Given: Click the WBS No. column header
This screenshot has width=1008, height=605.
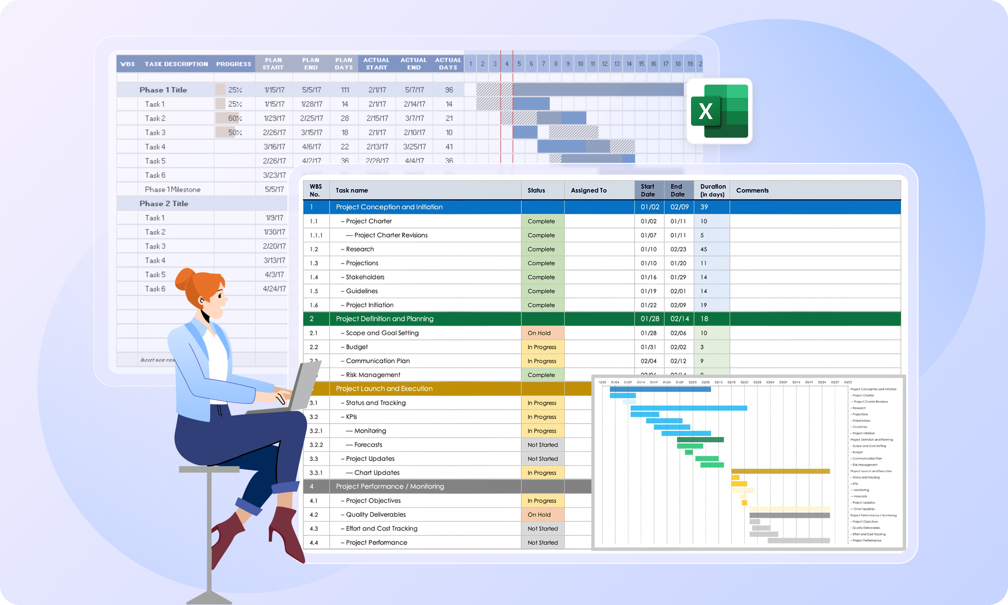Looking at the screenshot, I should [315, 190].
